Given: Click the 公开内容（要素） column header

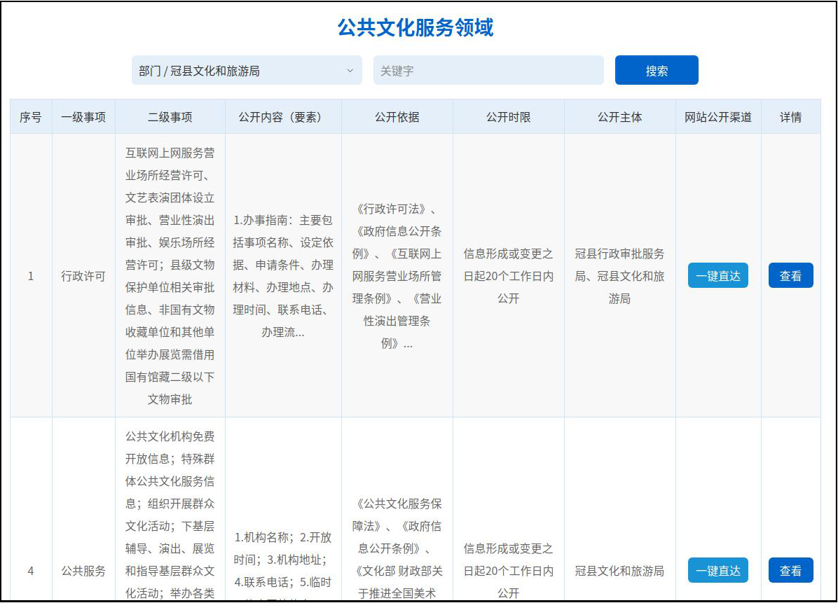Looking at the screenshot, I should 283,117.
